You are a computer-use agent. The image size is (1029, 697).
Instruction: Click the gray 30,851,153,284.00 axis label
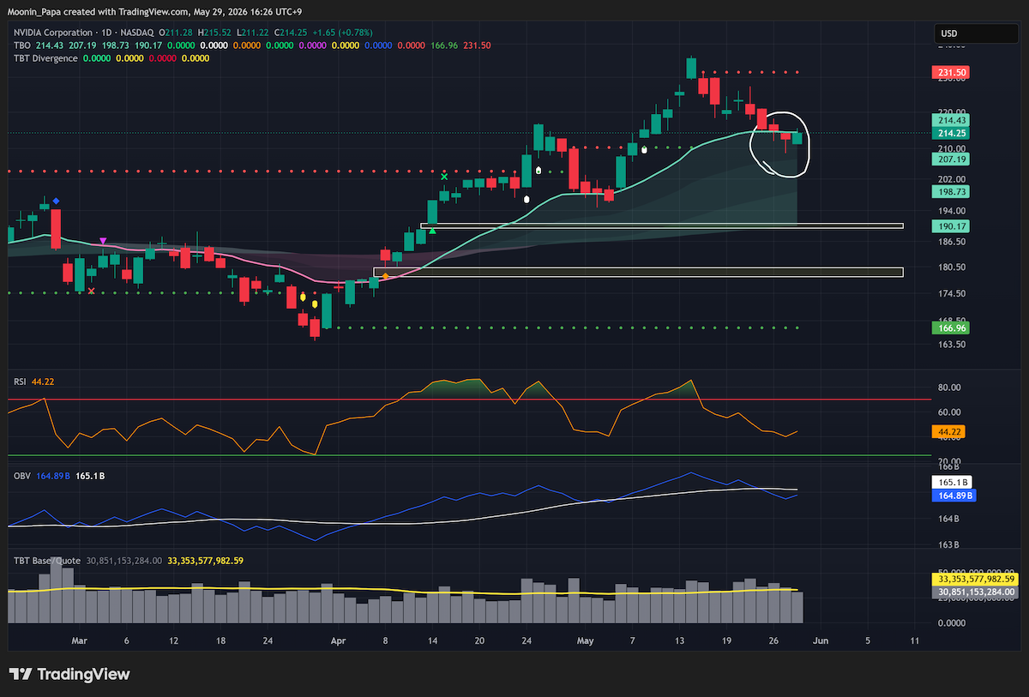pyautogui.click(x=975, y=592)
